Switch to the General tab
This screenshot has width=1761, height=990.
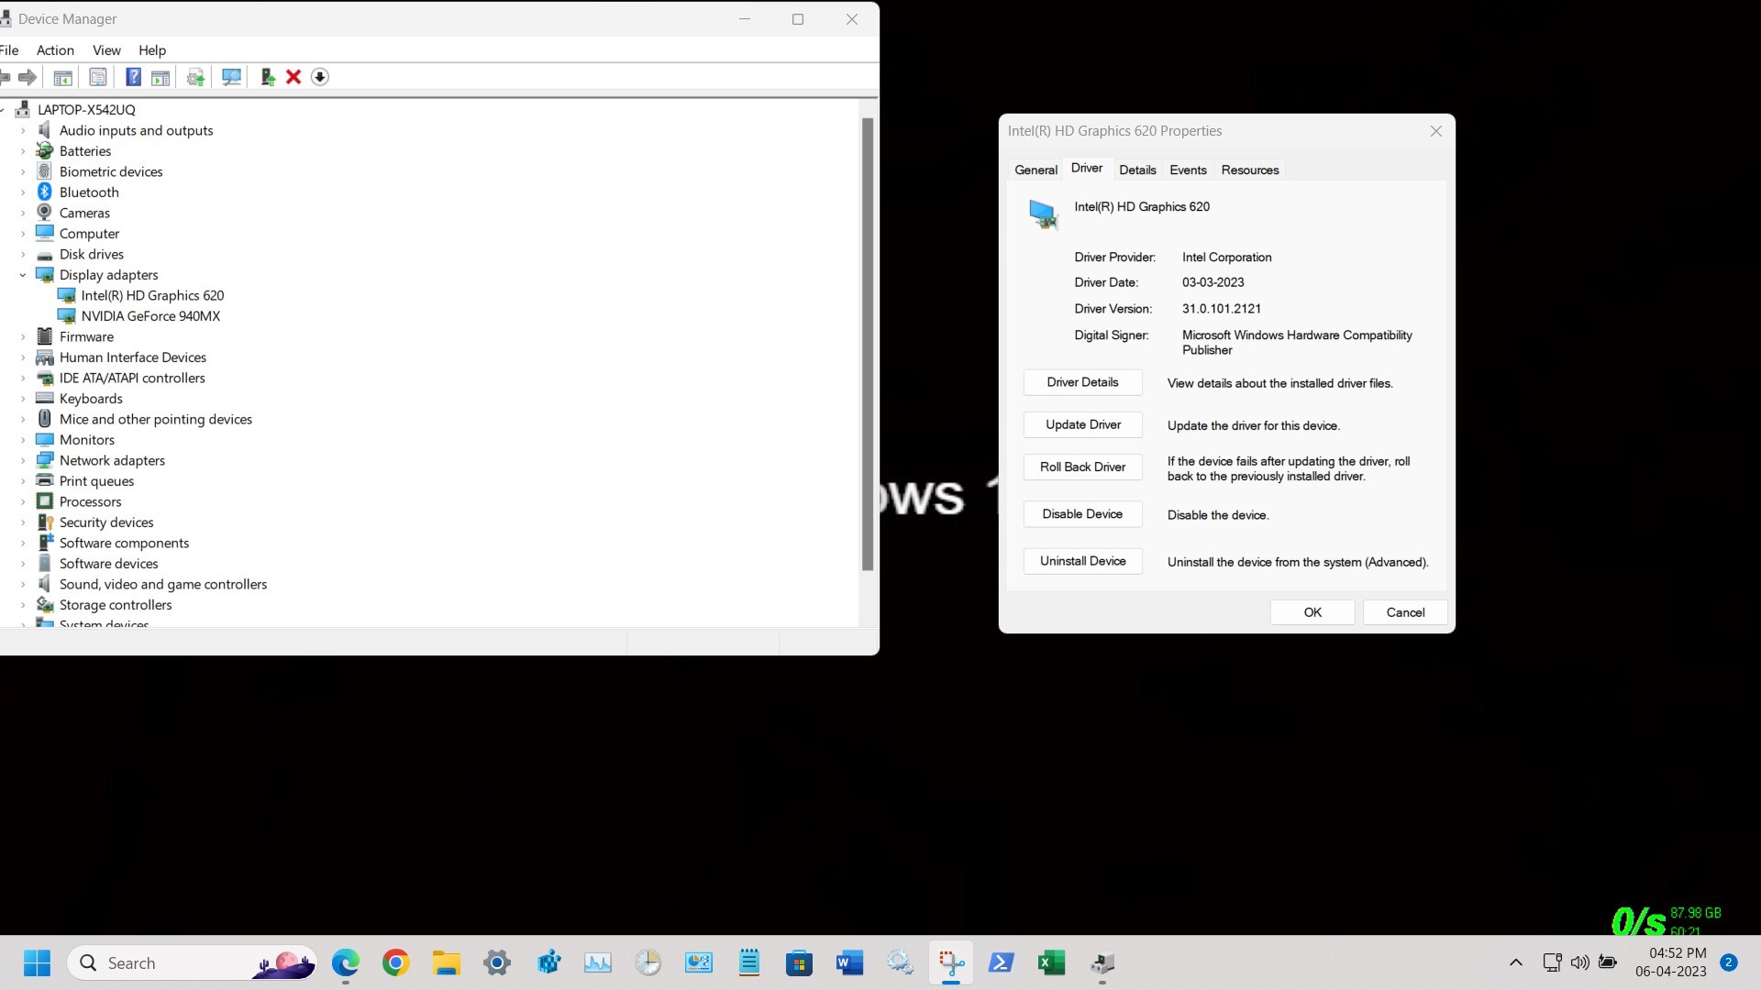1036,170
